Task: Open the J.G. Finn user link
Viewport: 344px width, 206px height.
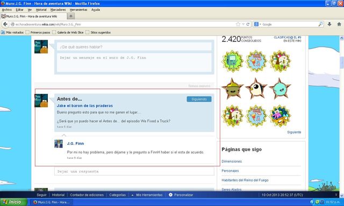Action: 75,143
